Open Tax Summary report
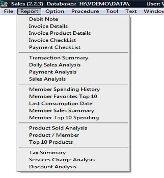Viewport: 164px width, 178px height. [x=73, y=153]
